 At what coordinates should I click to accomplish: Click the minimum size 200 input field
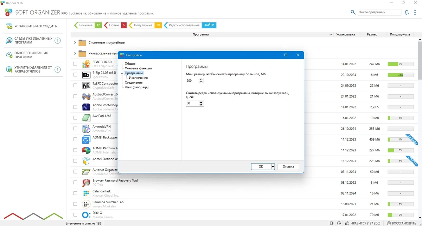pos(192,81)
